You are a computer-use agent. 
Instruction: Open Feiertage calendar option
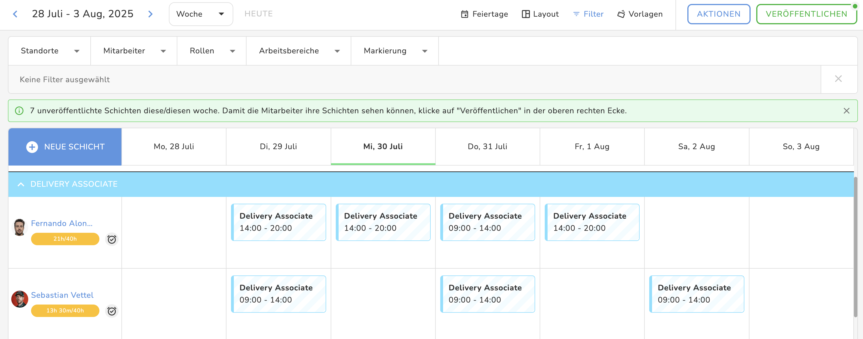pos(484,14)
